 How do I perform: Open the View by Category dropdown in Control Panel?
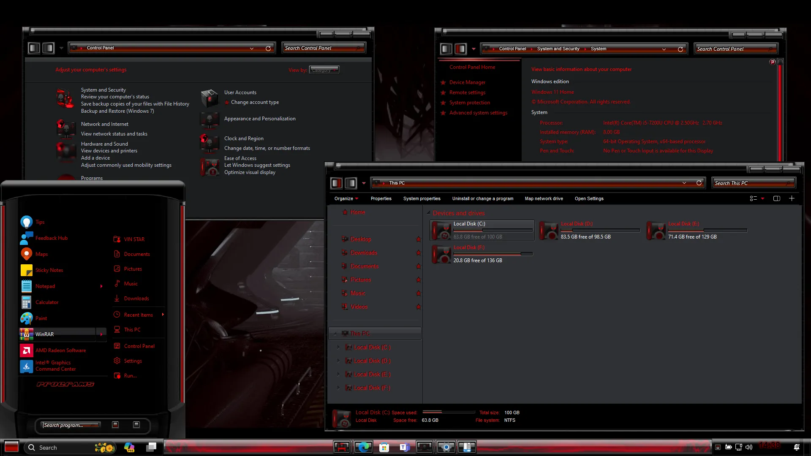pos(324,70)
